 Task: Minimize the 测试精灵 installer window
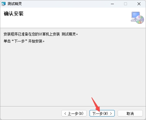(112, 4)
